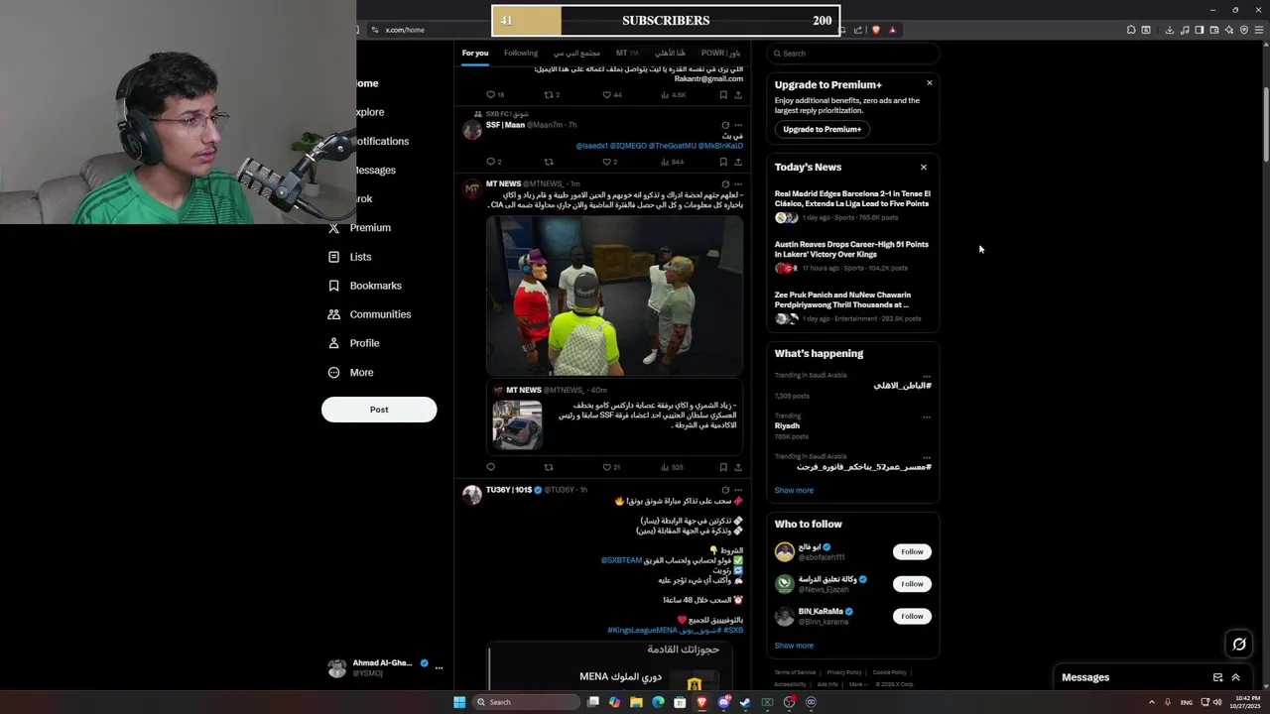The image size is (1270, 714).
Task: Share the MT NEWS post
Action: [x=737, y=467]
